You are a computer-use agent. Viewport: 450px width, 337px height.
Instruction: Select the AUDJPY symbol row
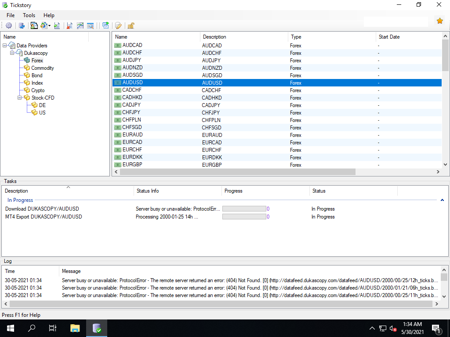(277, 60)
